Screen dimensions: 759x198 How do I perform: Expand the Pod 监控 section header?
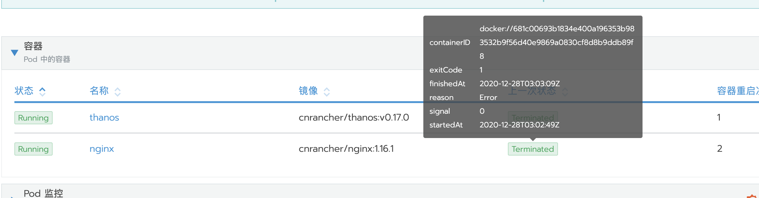(44, 193)
